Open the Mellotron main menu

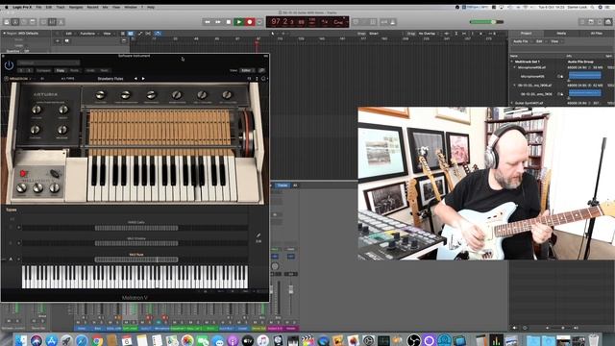tap(18, 79)
